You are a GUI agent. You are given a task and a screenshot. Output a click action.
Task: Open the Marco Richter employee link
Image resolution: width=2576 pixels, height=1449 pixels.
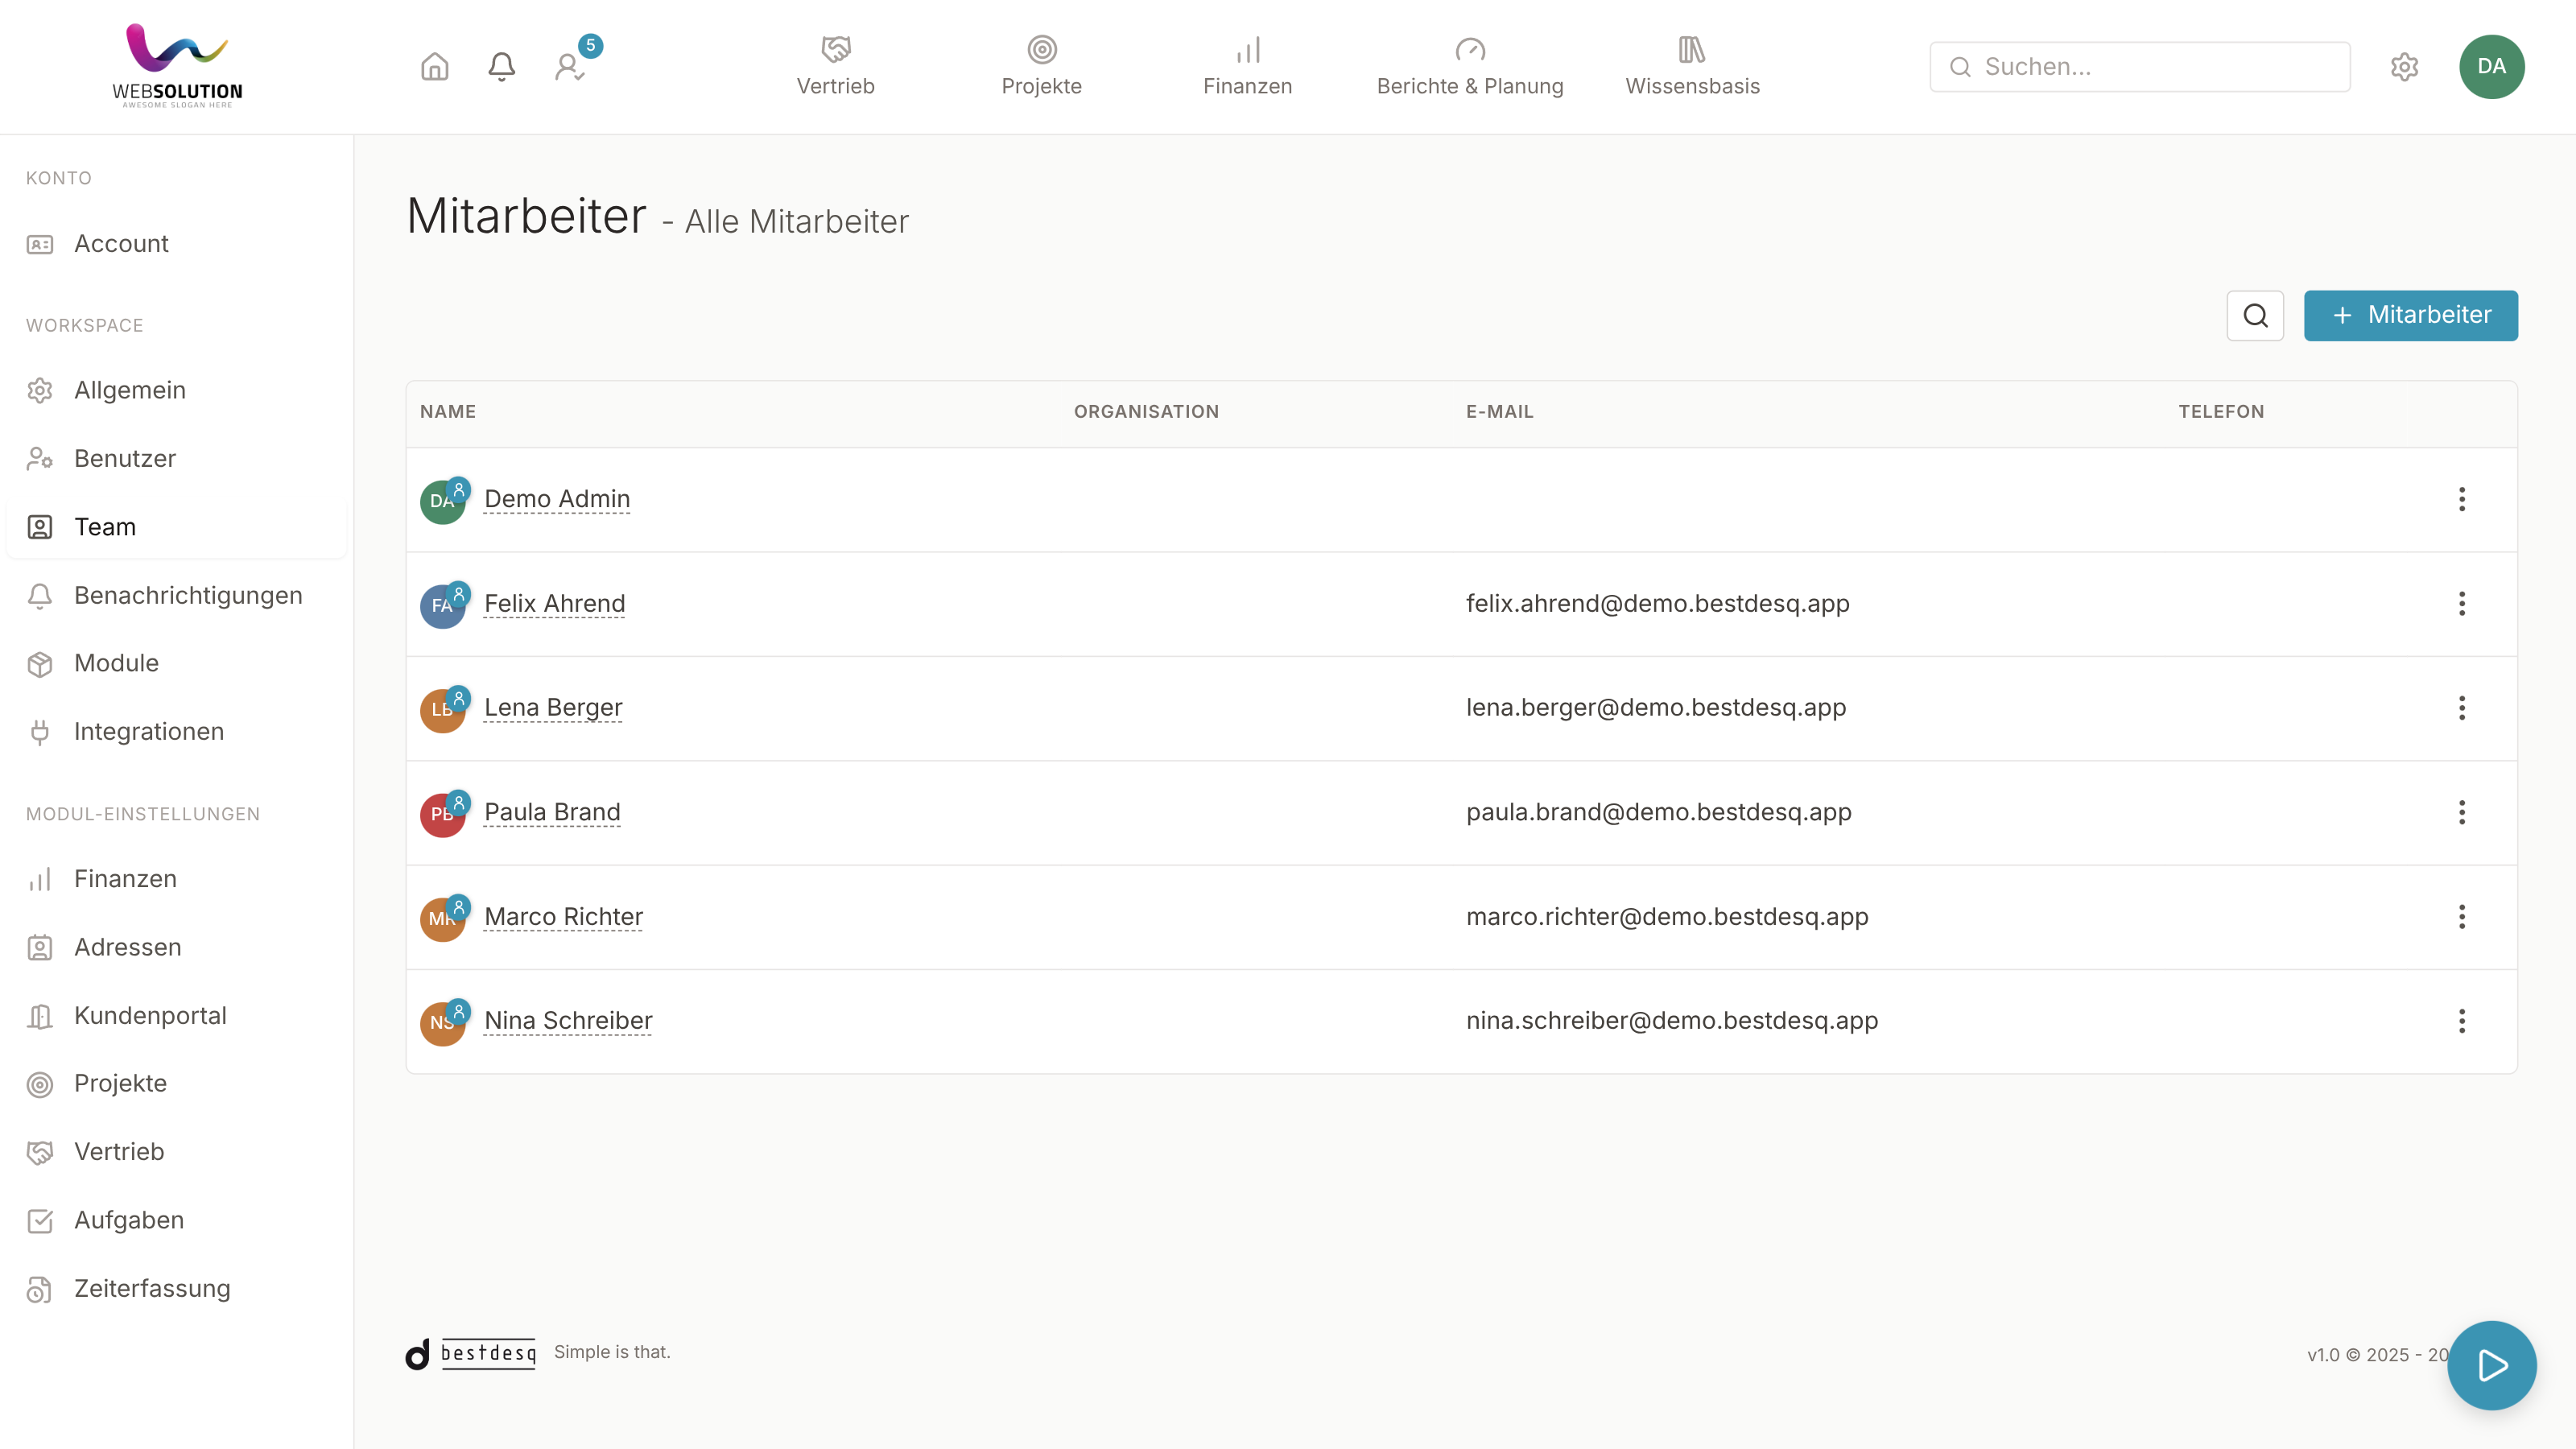[x=563, y=917]
